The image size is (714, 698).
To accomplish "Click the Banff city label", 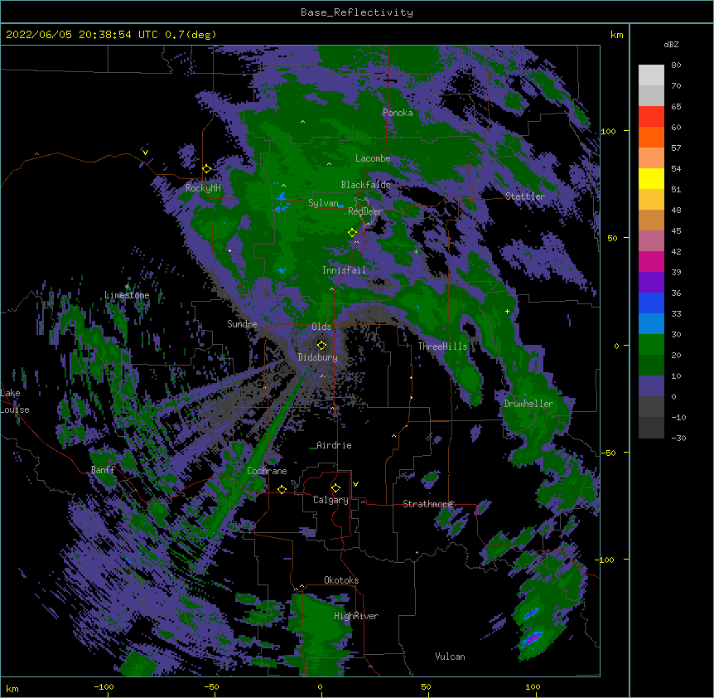I will [x=103, y=470].
